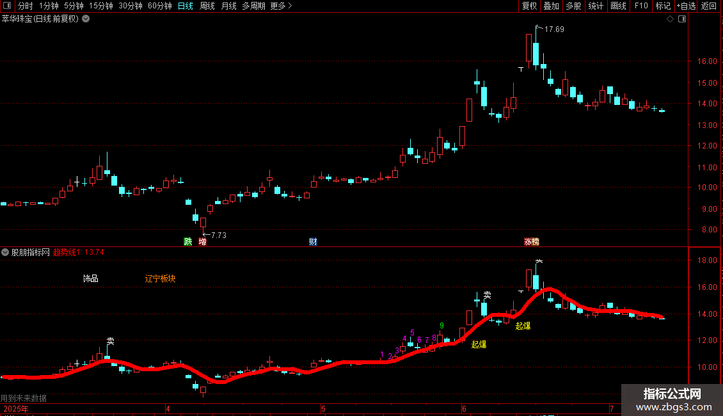Switch to 周线 weekly chart
Screen dimensions: 723x416
coord(207,6)
